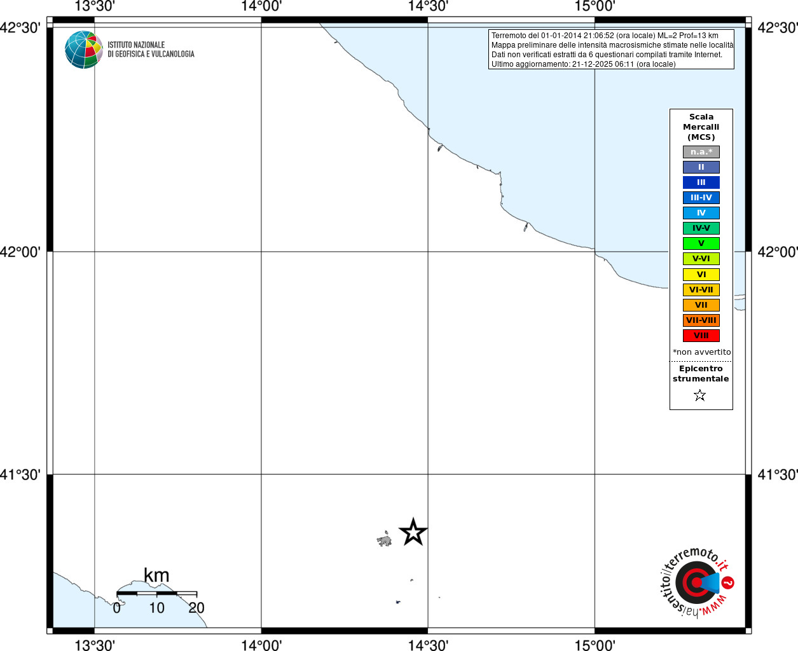Click the 'Scala Mercalli (MCS)' legend title
This screenshot has height=651, width=798.
point(701,127)
